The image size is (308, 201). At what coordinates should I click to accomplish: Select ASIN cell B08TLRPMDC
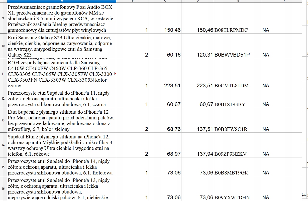tap(238, 18)
